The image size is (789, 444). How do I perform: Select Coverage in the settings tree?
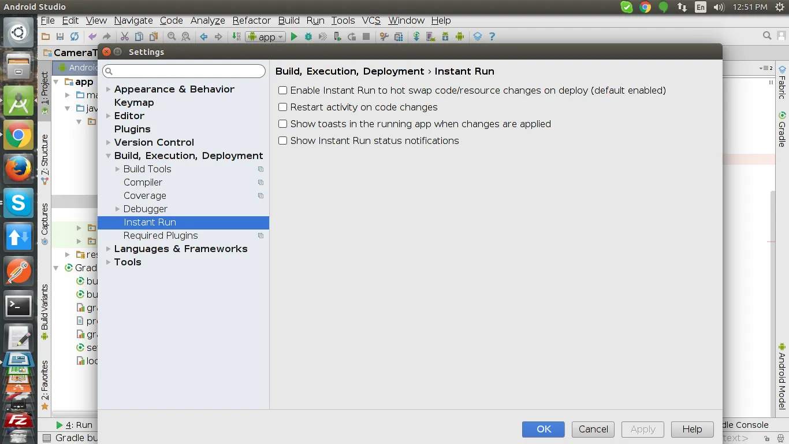(x=144, y=195)
